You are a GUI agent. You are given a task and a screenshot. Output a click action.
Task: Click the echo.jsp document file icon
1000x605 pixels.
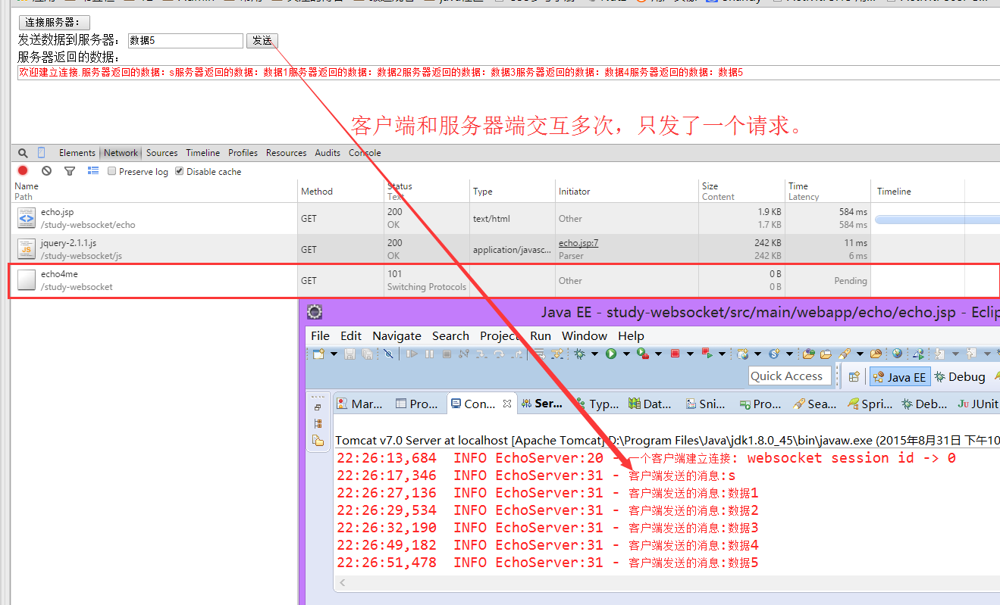pyautogui.click(x=27, y=218)
